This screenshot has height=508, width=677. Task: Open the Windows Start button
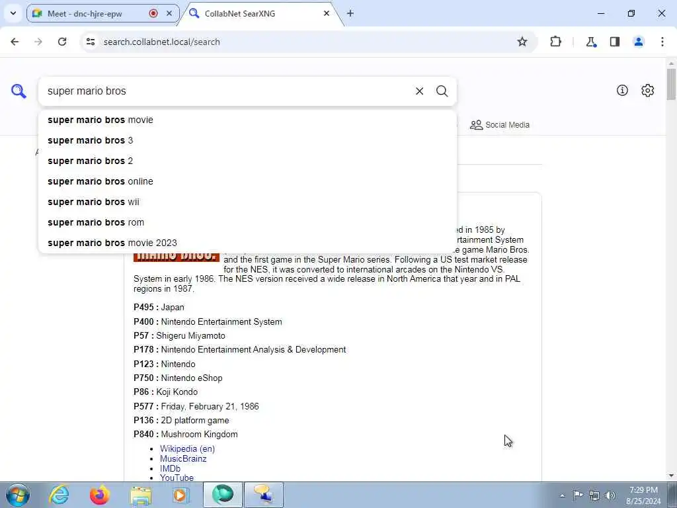click(18, 495)
